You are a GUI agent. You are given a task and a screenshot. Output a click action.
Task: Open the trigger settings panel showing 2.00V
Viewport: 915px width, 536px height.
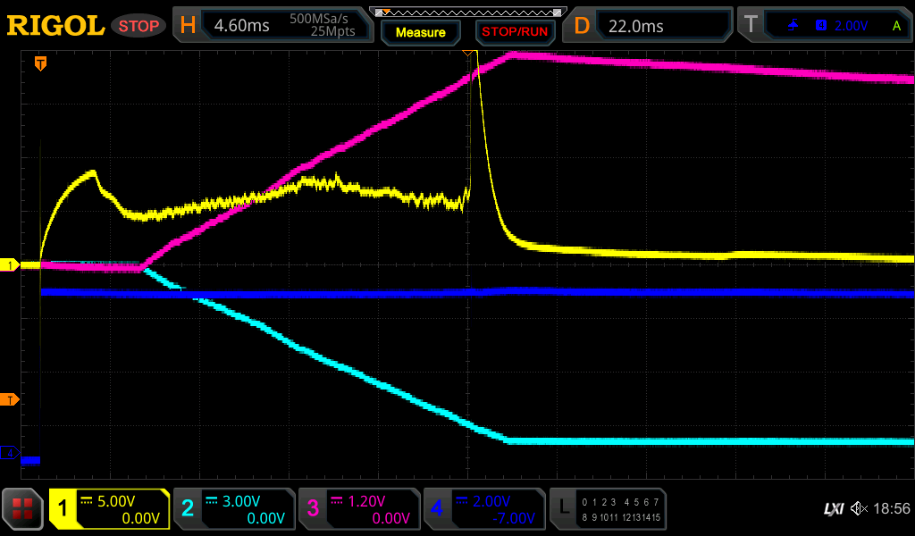point(827,26)
